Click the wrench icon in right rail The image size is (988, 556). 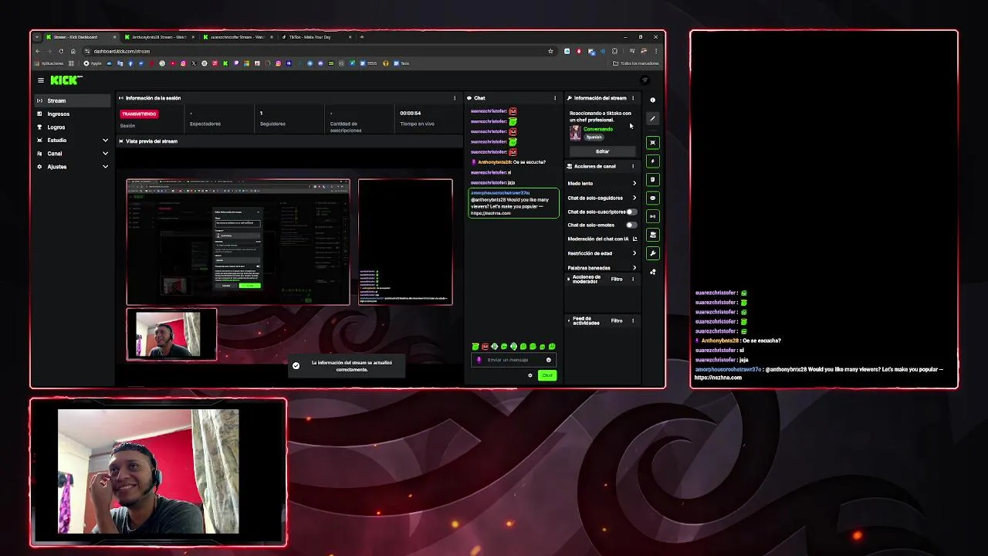click(652, 253)
